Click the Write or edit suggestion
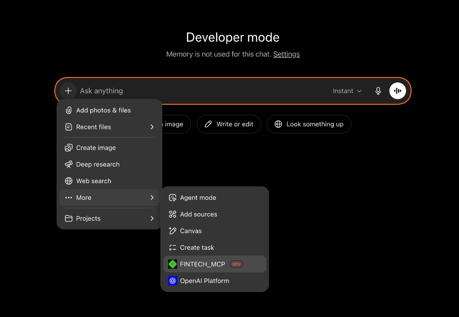Image resolution: width=459 pixels, height=317 pixels. coord(229,124)
